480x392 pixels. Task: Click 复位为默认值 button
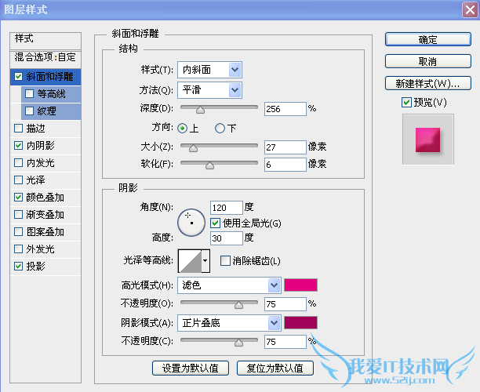pyautogui.click(x=275, y=368)
